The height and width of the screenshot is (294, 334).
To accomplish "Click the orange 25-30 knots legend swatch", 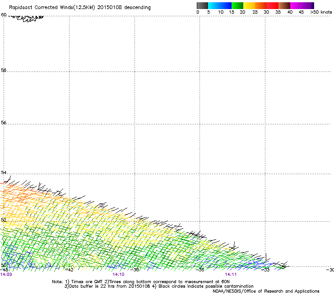I will [261, 5].
